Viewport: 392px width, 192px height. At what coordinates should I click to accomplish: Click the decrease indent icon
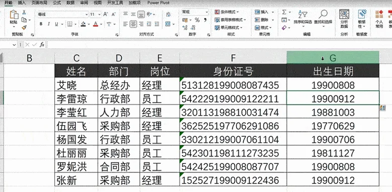[149, 24]
